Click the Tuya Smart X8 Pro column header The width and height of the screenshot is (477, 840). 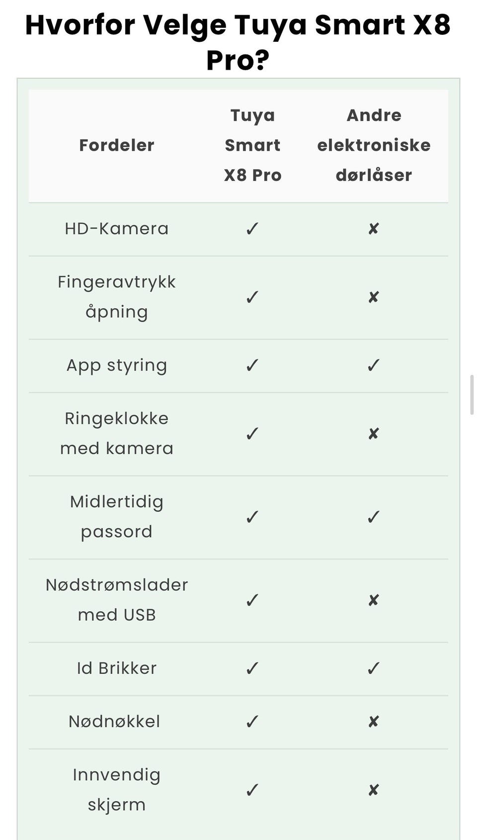pyautogui.click(x=252, y=145)
